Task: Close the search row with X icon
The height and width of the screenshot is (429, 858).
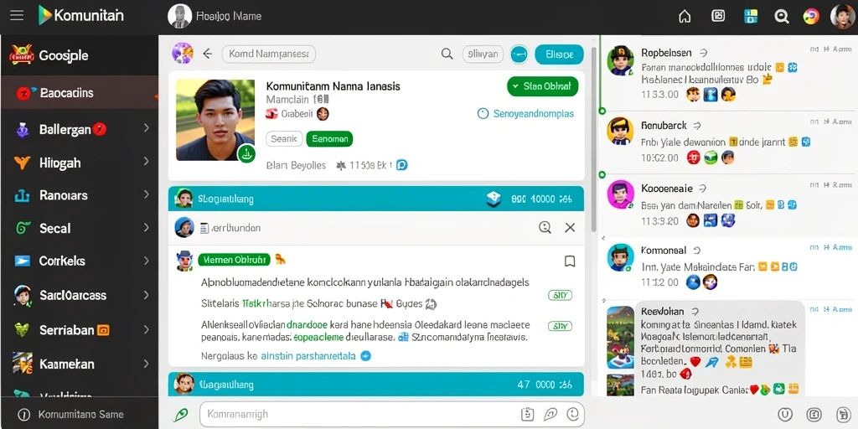Action: pos(570,228)
